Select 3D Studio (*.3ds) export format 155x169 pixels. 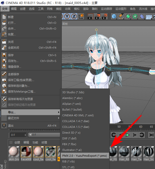click(x=85, y=92)
